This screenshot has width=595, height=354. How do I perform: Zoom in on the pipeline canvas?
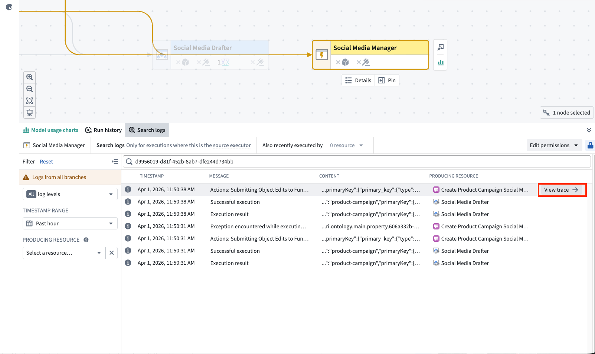click(29, 77)
